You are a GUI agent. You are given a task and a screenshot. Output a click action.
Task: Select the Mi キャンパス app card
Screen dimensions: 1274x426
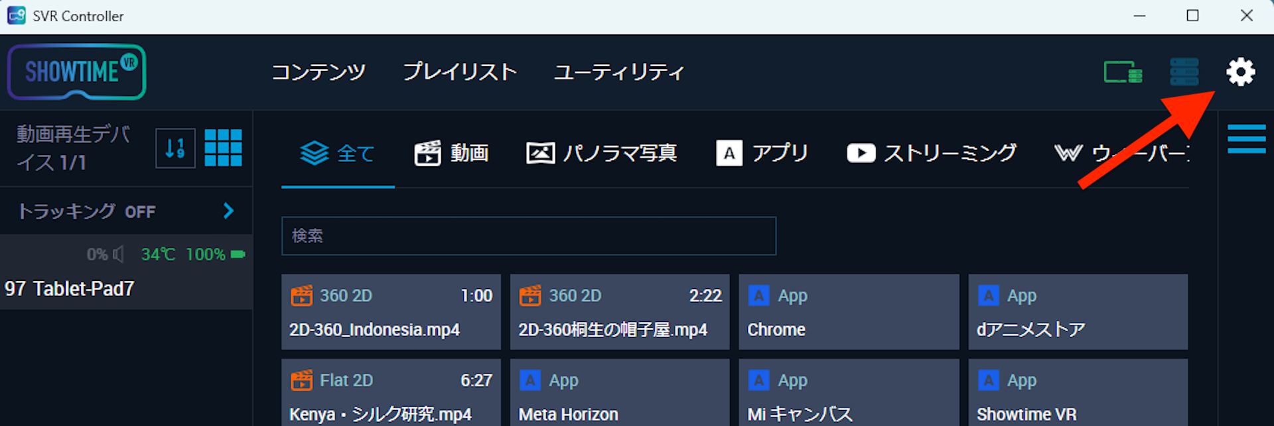[x=849, y=393]
